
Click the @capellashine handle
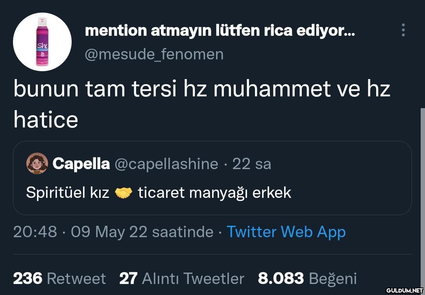(x=166, y=164)
